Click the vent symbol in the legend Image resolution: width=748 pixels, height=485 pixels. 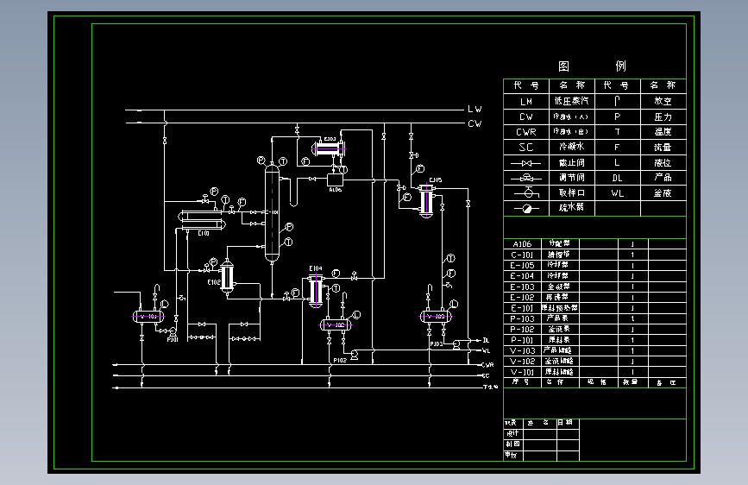point(617,101)
